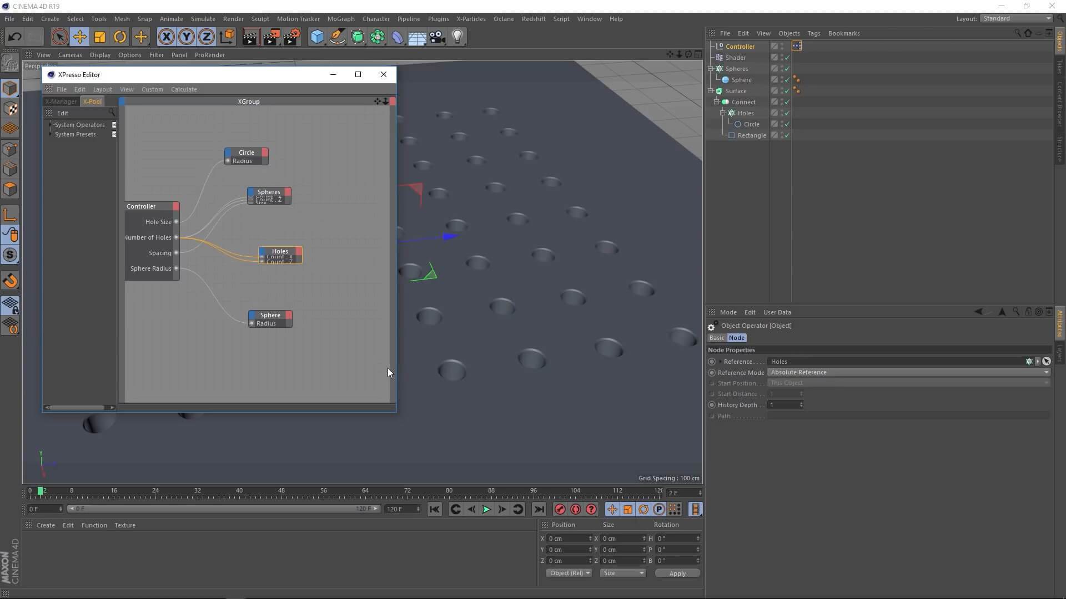
Task: Open the MoGraph menu
Action: 340,19
